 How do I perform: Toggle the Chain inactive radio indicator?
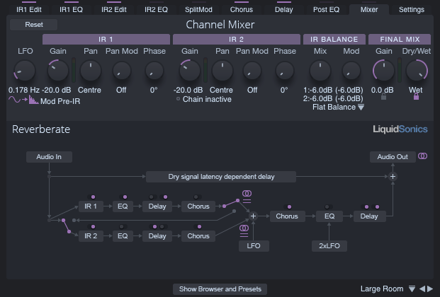coord(178,99)
